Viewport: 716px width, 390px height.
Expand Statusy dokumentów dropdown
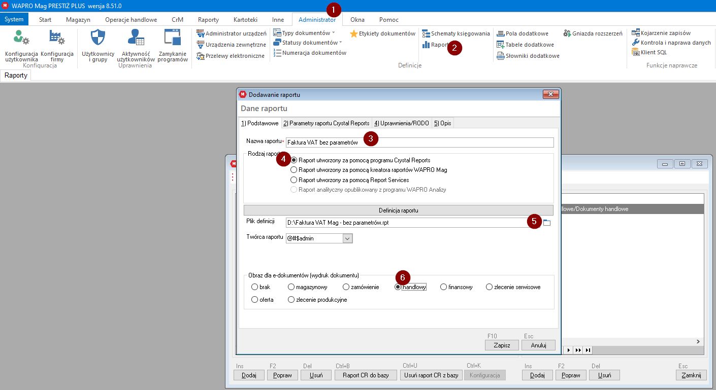(x=340, y=43)
